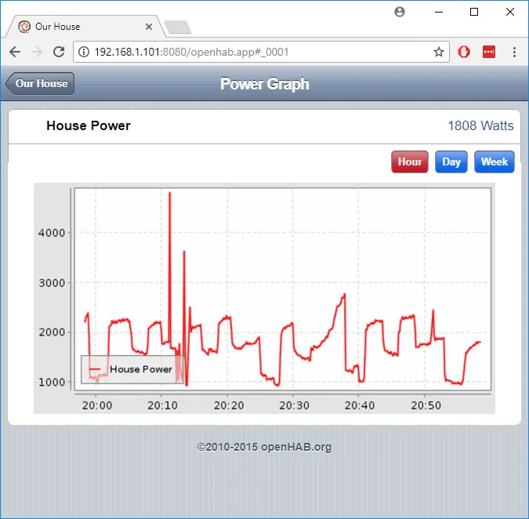The image size is (529, 519).
Task: Open the Chrome profile avatar icon
Action: click(x=400, y=12)
